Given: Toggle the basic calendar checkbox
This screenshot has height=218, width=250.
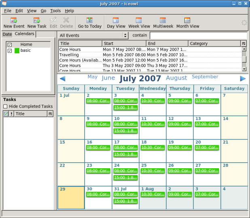Looking at the screenshot, I should 10,51.
